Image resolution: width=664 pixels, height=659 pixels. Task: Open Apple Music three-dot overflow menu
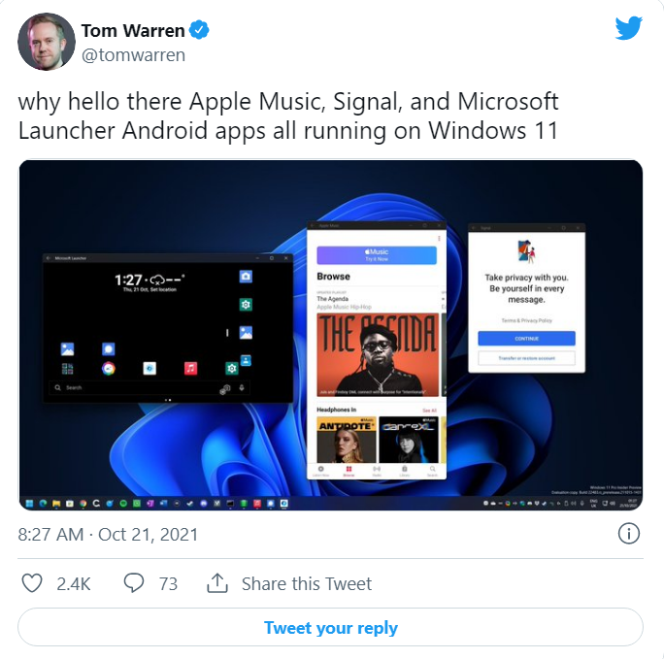pos(439,239)
